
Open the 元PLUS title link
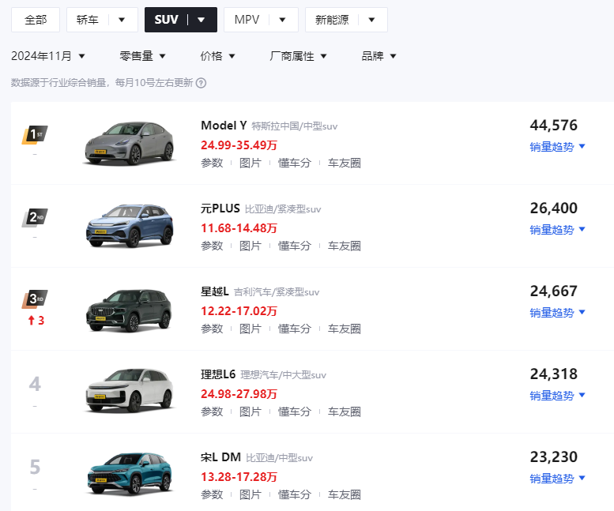220,209
